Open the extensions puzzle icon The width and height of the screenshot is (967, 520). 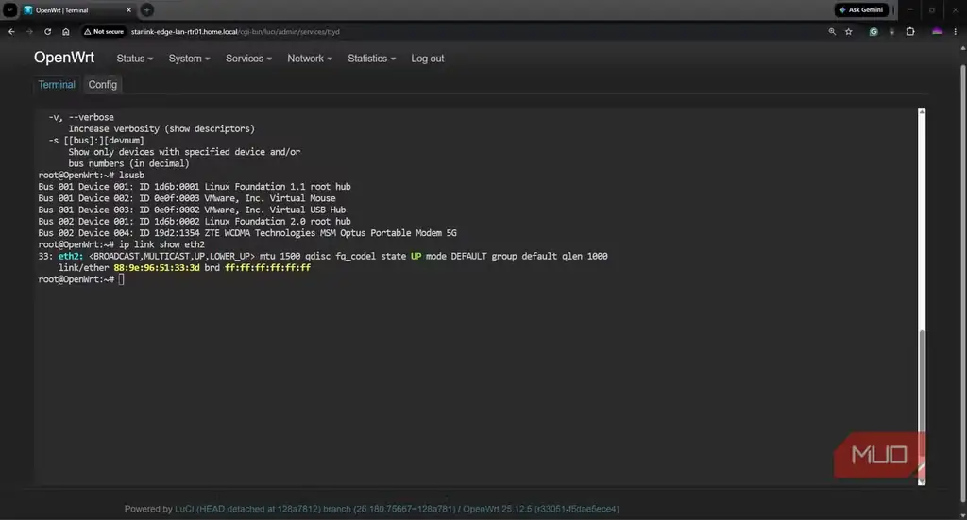910,31
